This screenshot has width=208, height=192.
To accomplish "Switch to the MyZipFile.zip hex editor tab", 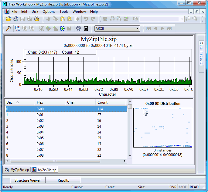I will (17, 170).
